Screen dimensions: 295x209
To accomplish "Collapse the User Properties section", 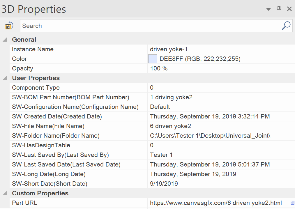I will coord(5,78).
